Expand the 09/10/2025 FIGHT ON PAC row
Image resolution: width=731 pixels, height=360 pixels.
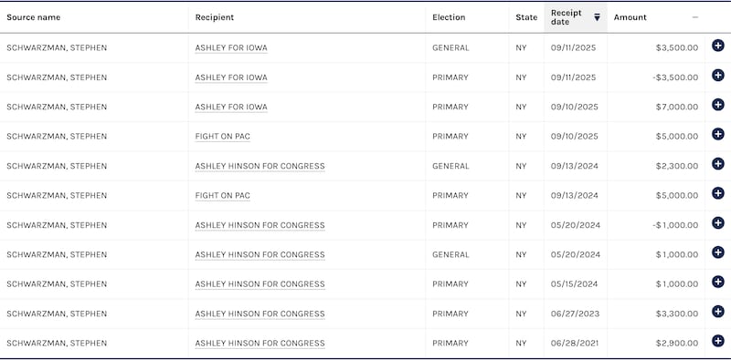click(718, 134)
